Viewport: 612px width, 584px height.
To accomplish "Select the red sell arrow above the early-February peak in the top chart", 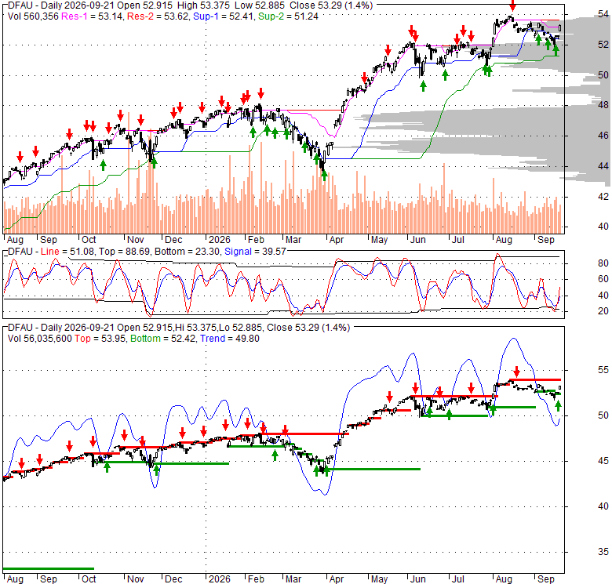I will 260,93.
